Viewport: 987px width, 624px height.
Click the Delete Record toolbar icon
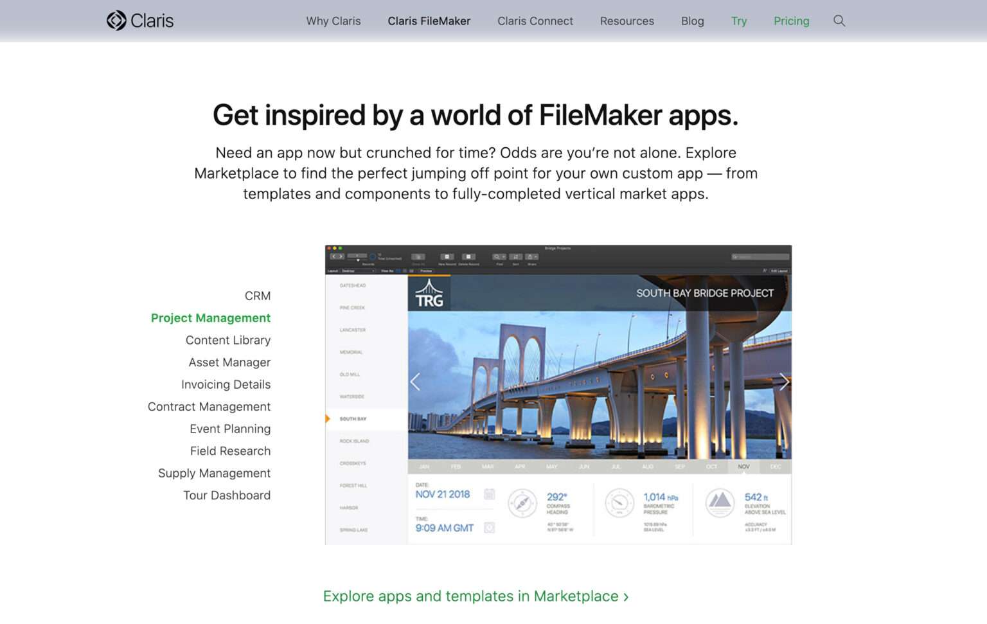tap(468, 256)
